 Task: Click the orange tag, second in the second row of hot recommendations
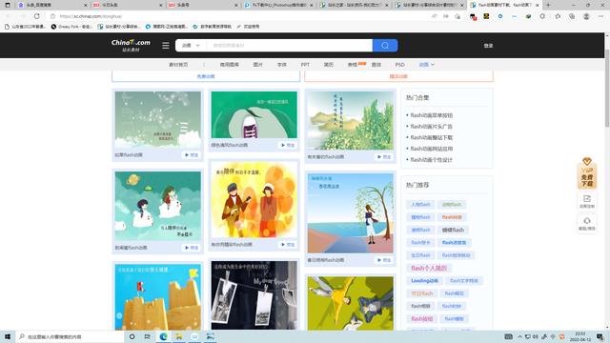pyautogui.click(x=452, y=217)
